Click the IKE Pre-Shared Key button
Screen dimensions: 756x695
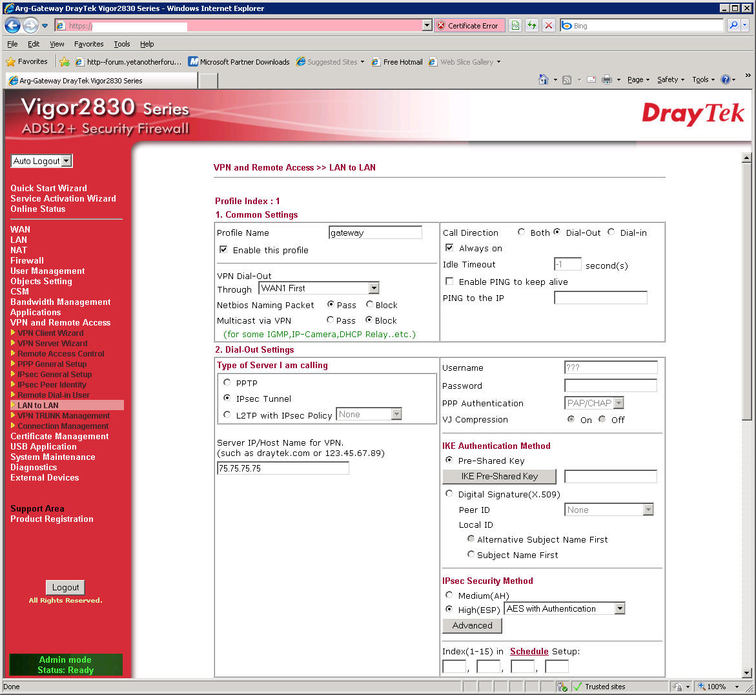(x=499, y=476)
